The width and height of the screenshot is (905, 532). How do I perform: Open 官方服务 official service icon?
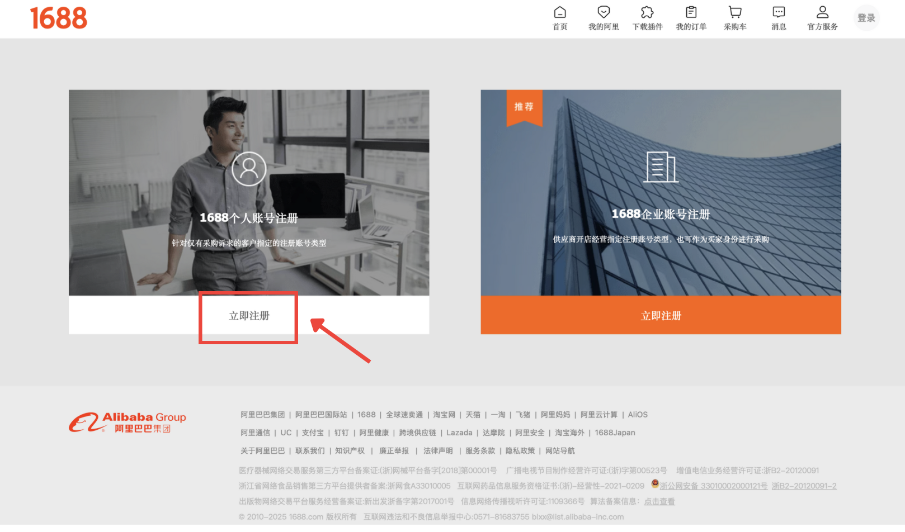822,12
